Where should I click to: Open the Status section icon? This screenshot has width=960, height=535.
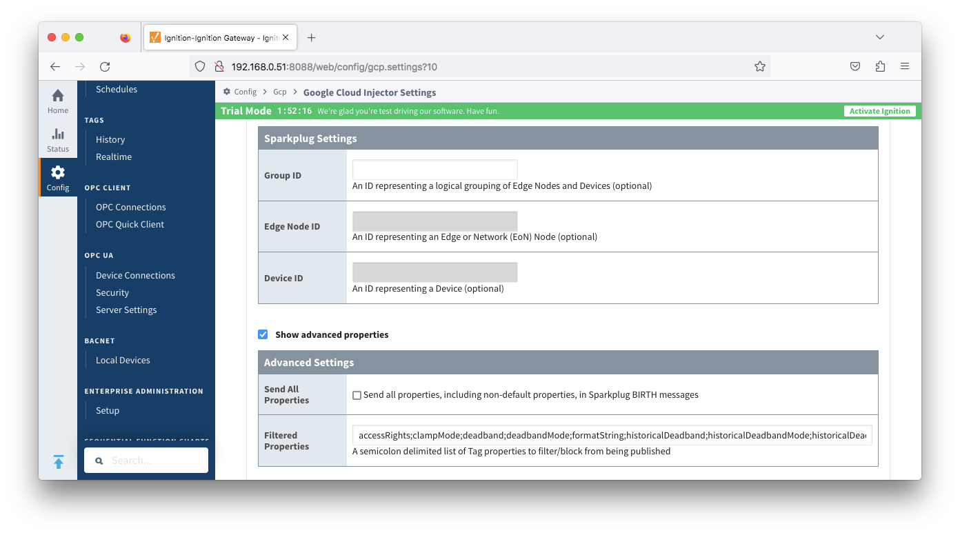(x=58, y=139)
